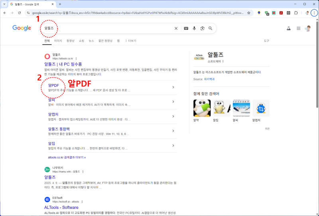The width and height of the screenshot is (319, 216).
Task: Search by image with the camera lens icon
Action: (202, 28)
